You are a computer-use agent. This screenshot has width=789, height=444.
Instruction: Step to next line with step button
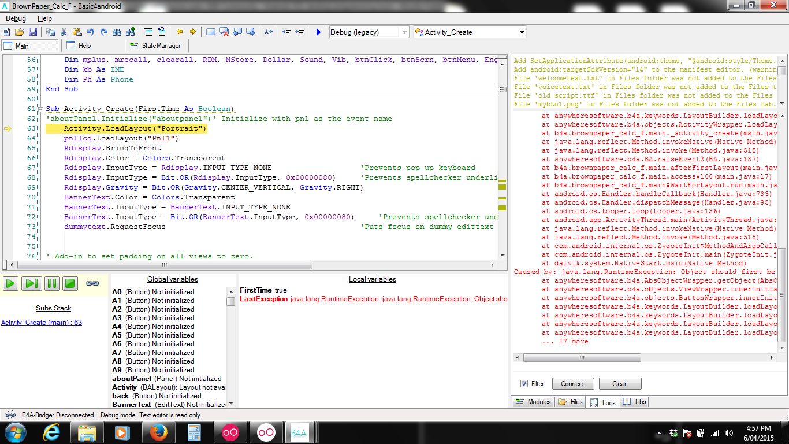coord(31,283)
